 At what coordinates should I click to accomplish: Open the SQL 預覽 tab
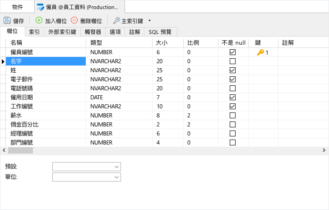160,32
